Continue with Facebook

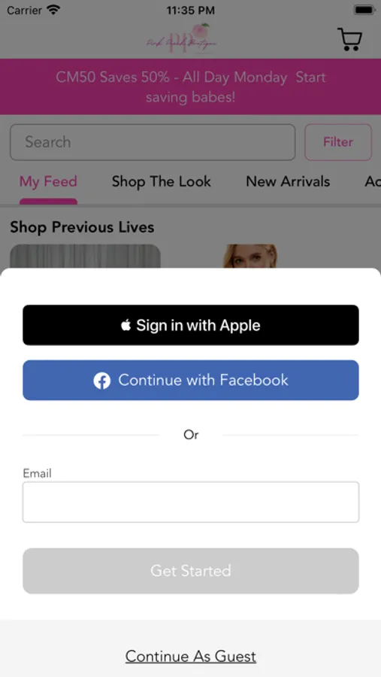(x=191, y=380)
